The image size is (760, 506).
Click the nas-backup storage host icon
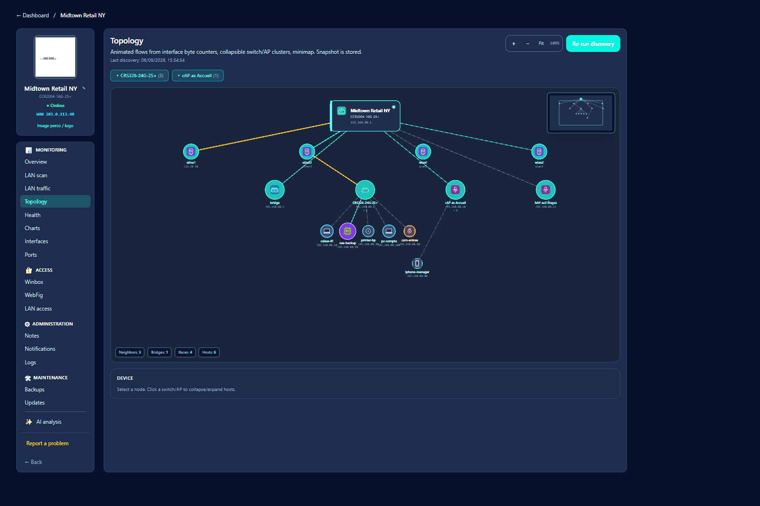(x=348, y=231)
